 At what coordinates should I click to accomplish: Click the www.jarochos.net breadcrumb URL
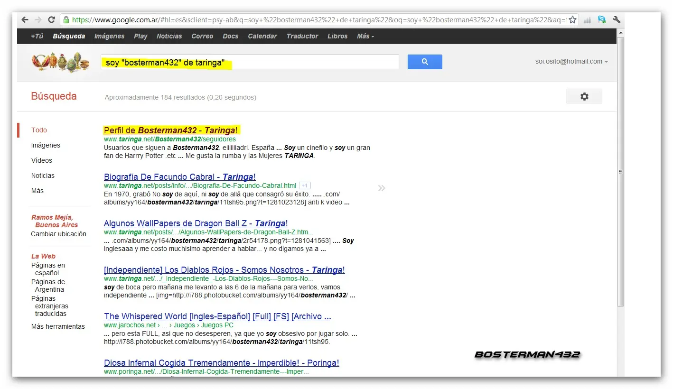168,325
